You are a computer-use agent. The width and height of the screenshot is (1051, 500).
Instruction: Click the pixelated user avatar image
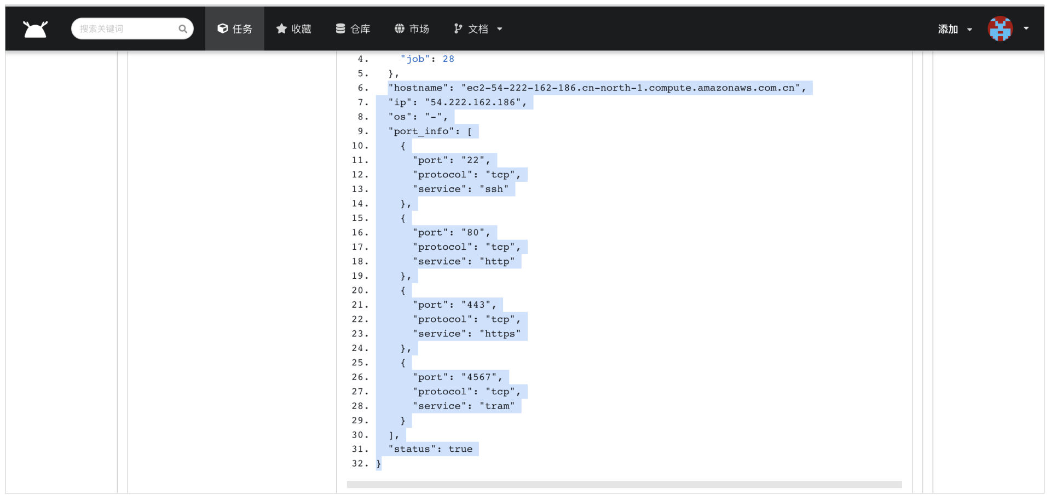tap(1000, 28)
